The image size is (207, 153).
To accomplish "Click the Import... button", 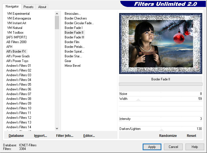I will coord(41,136).
